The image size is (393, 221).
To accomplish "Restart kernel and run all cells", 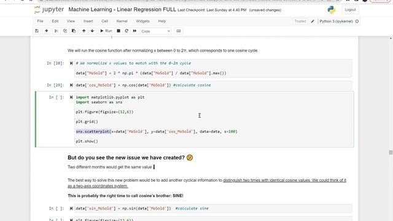I will 134,31.
